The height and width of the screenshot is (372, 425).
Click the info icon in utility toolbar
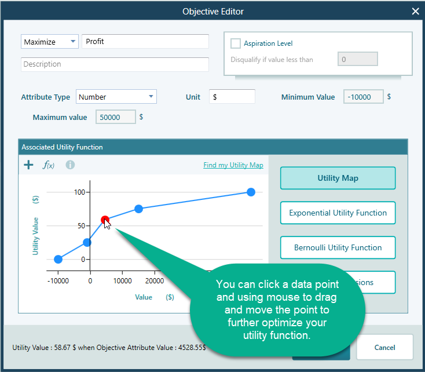click(70, 165)
